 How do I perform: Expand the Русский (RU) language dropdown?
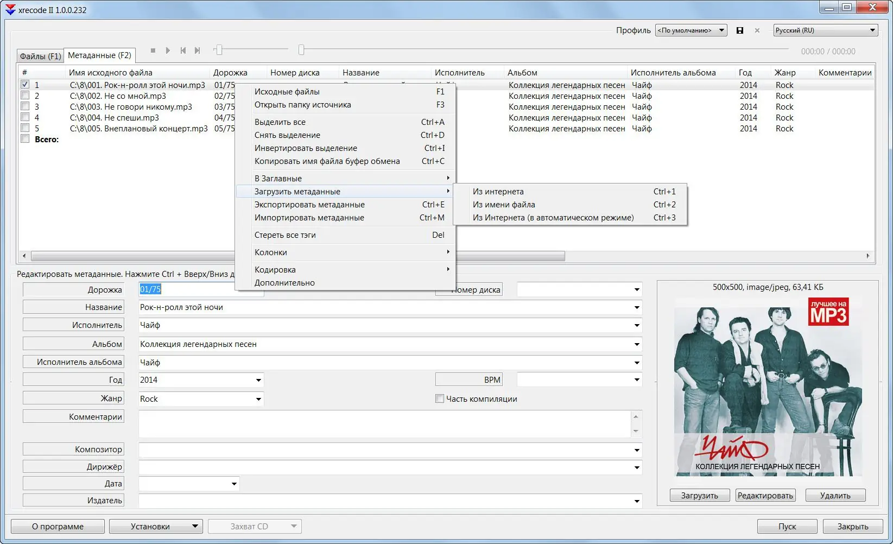825,30
